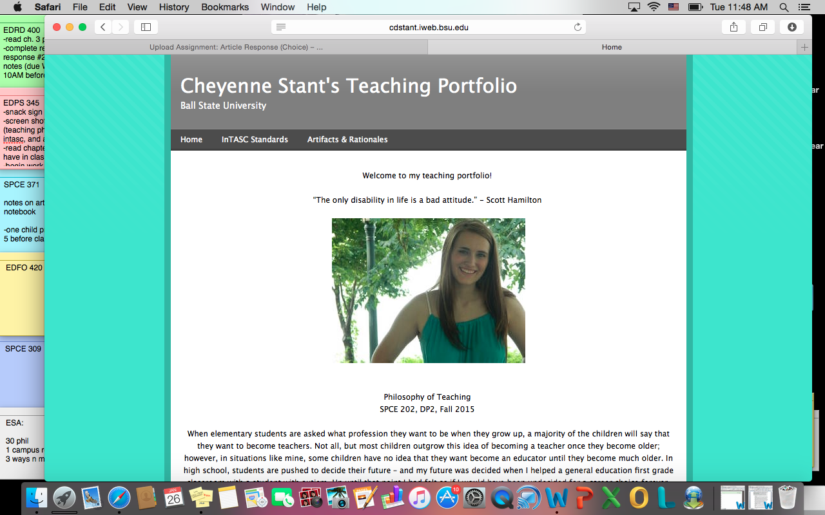Open the Show All Tabs icon

tap(762, 27)
